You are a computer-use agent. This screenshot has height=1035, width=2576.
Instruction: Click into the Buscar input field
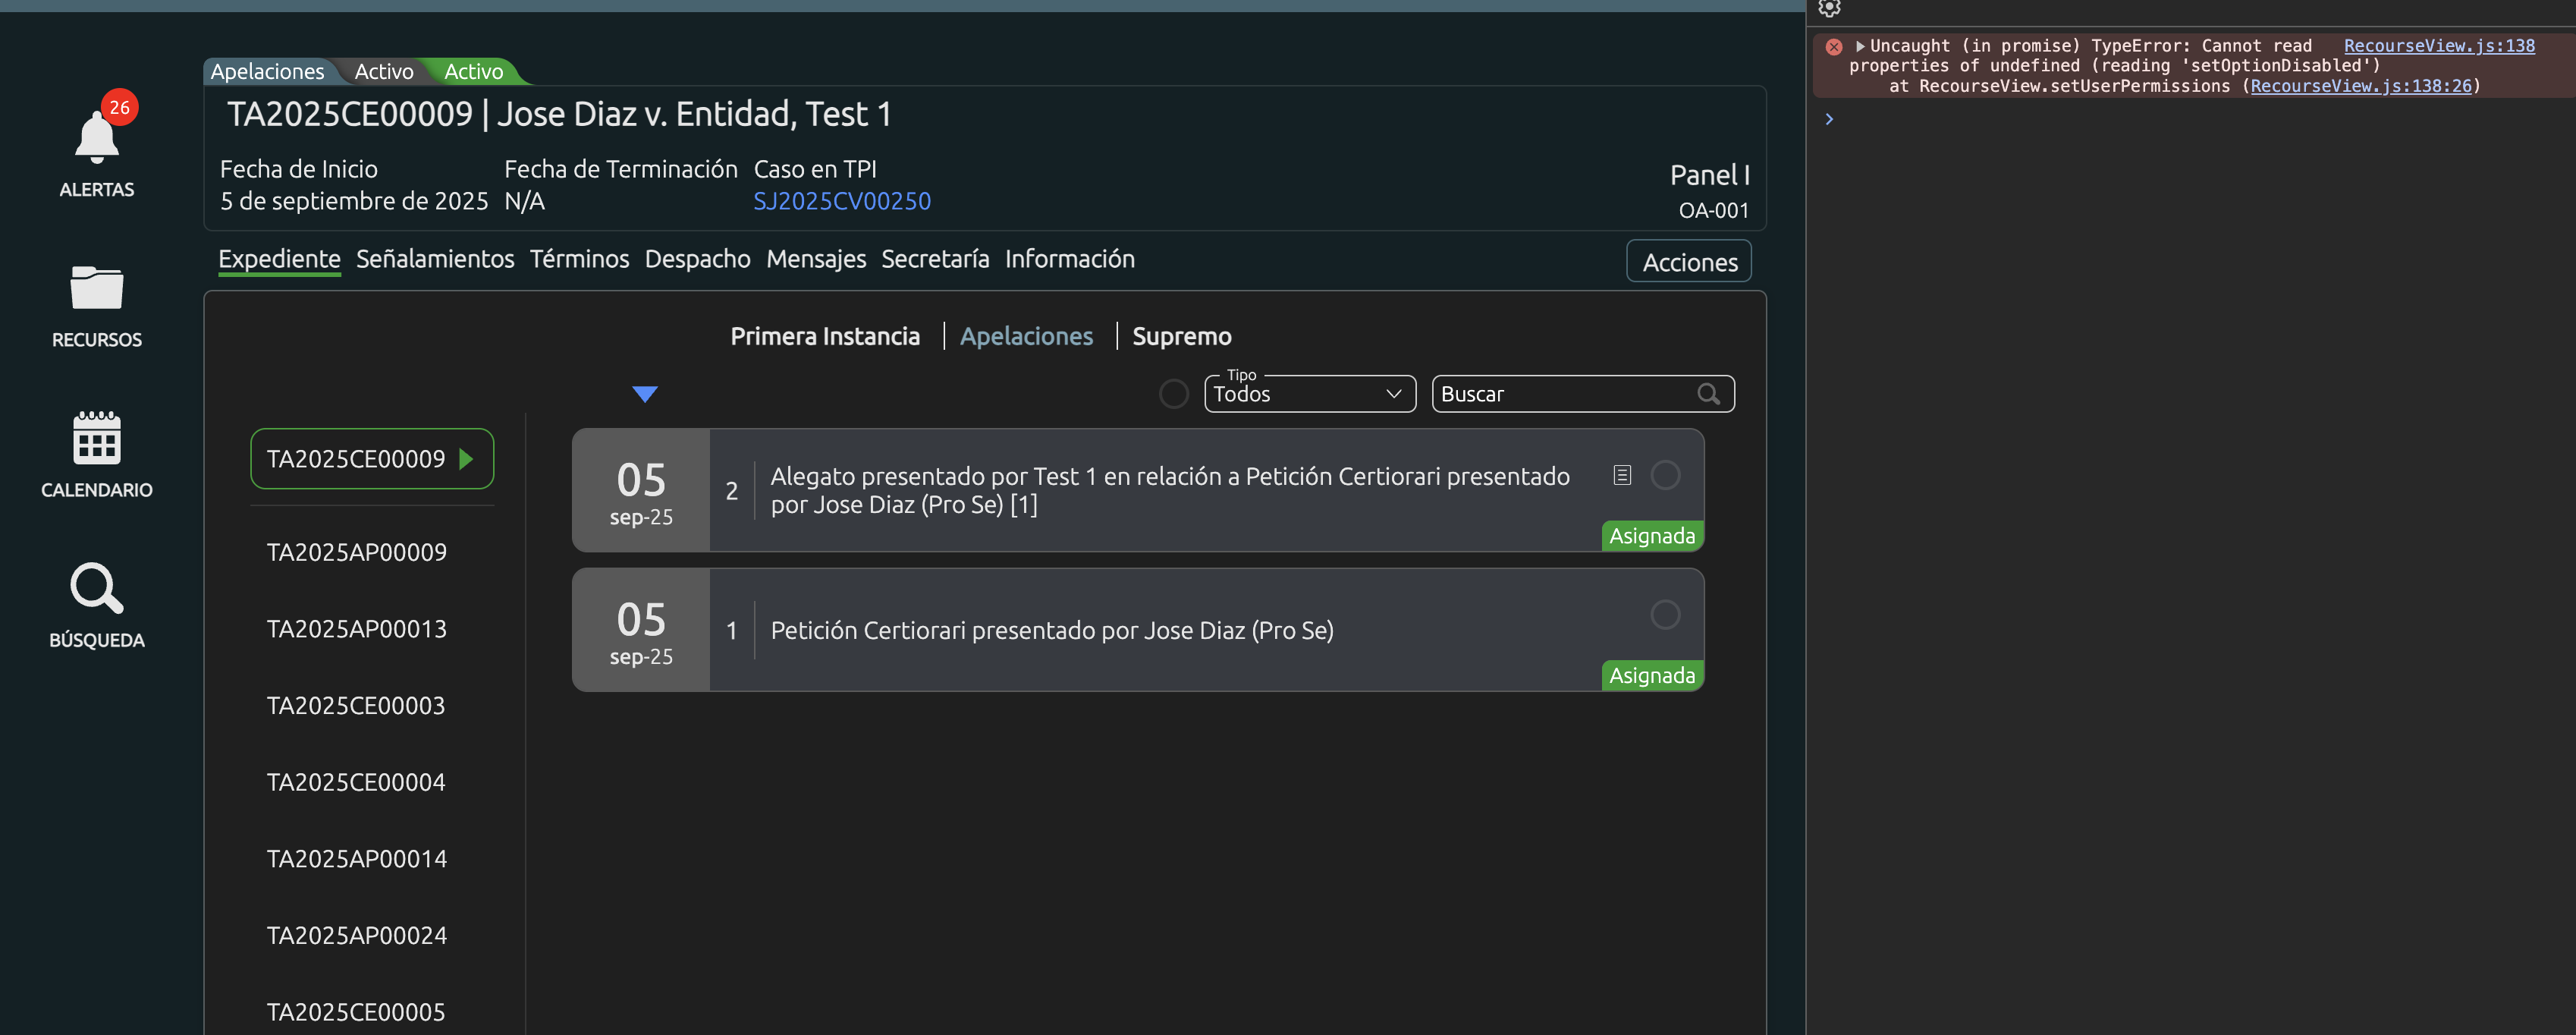click(x=1560, y=394)
